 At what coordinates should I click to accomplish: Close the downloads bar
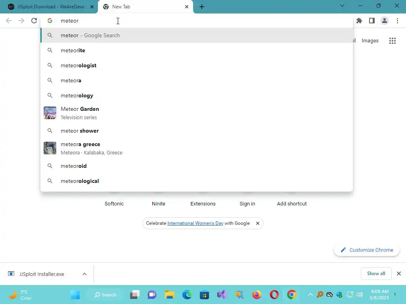[x=399, y=274]
